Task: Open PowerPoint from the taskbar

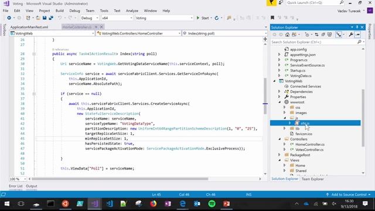Action: click(227, 203)
